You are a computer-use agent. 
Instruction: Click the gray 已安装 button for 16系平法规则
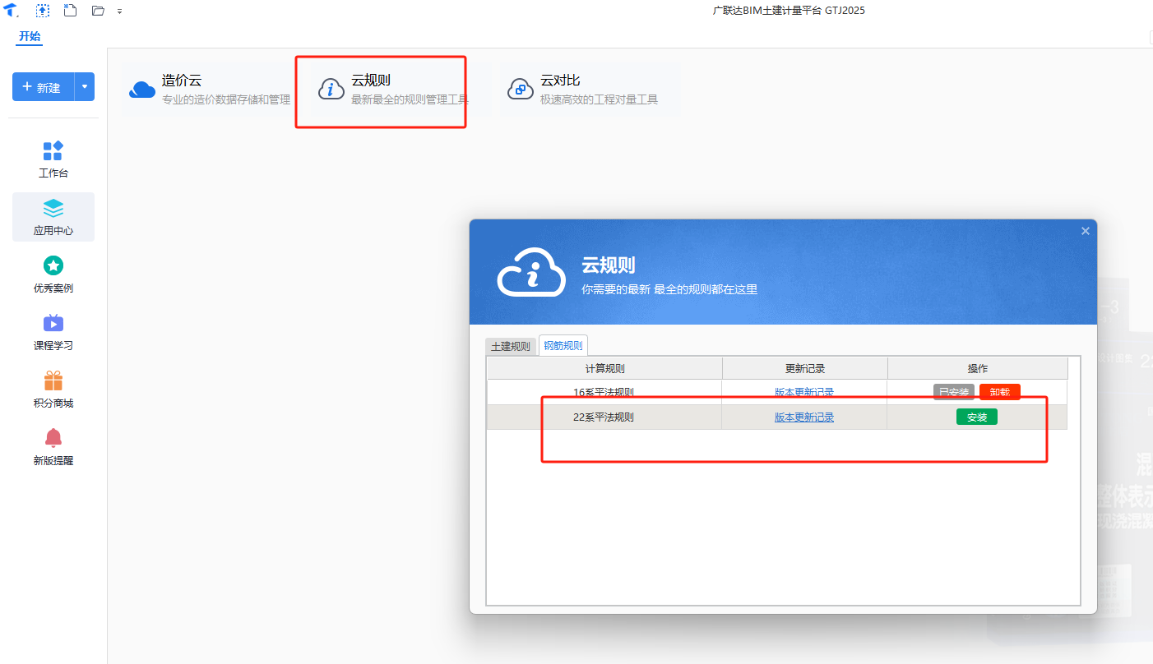(954, 392)
